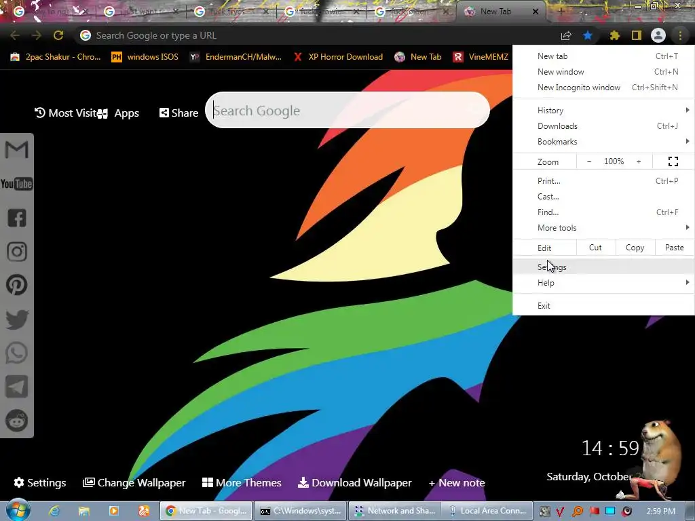Open the windows ISOS bookmark
The image size is (695, 521).
pos(145,57)
